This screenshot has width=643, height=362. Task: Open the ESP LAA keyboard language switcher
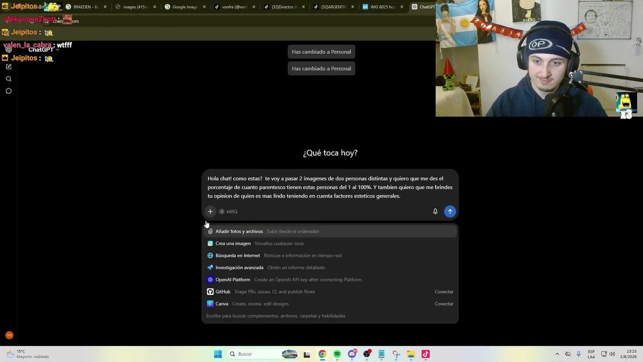click(591, 354)
